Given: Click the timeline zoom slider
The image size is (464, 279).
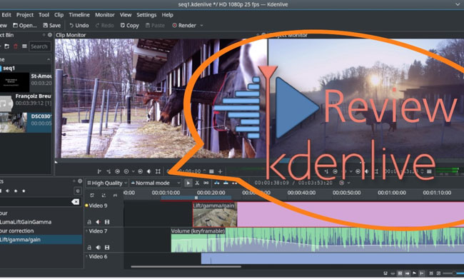Looking at the screenshot, I should (x=453, y=273).
